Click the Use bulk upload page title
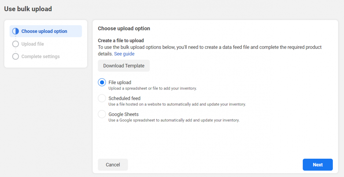This screenshot has width=344, height=177. (x=28, y=9)
